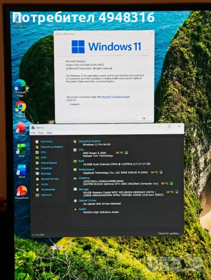Open the Google Chrome desktop shortcut
This screenshot has width=211, height=280.
click(21, 110)
